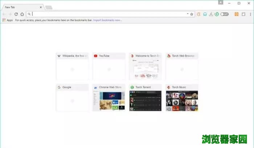The height and width of the screenshot is (148, 254).
Task: Bookmark this page with star icon
Action: pos(192,14)
